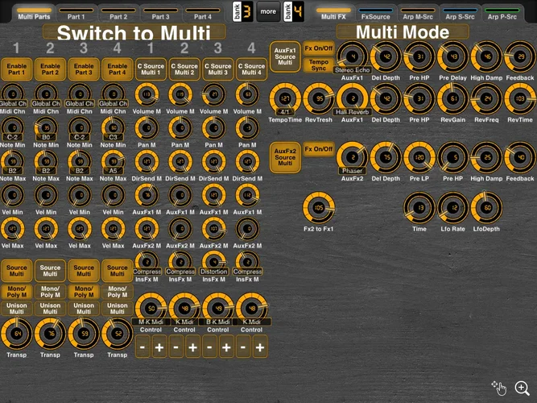Image resolution: width=537 pixels, height=403 pixels.
Task: Click the Fx2 to Fx1 knob
Action: pyautogui.click(x=319, y=208)
